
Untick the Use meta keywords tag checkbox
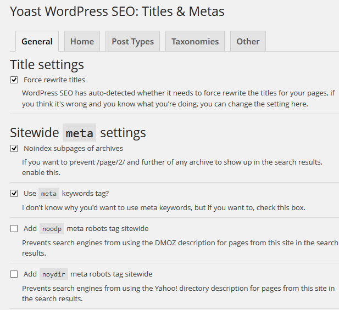pyautogui.click(x=14, y=194)
